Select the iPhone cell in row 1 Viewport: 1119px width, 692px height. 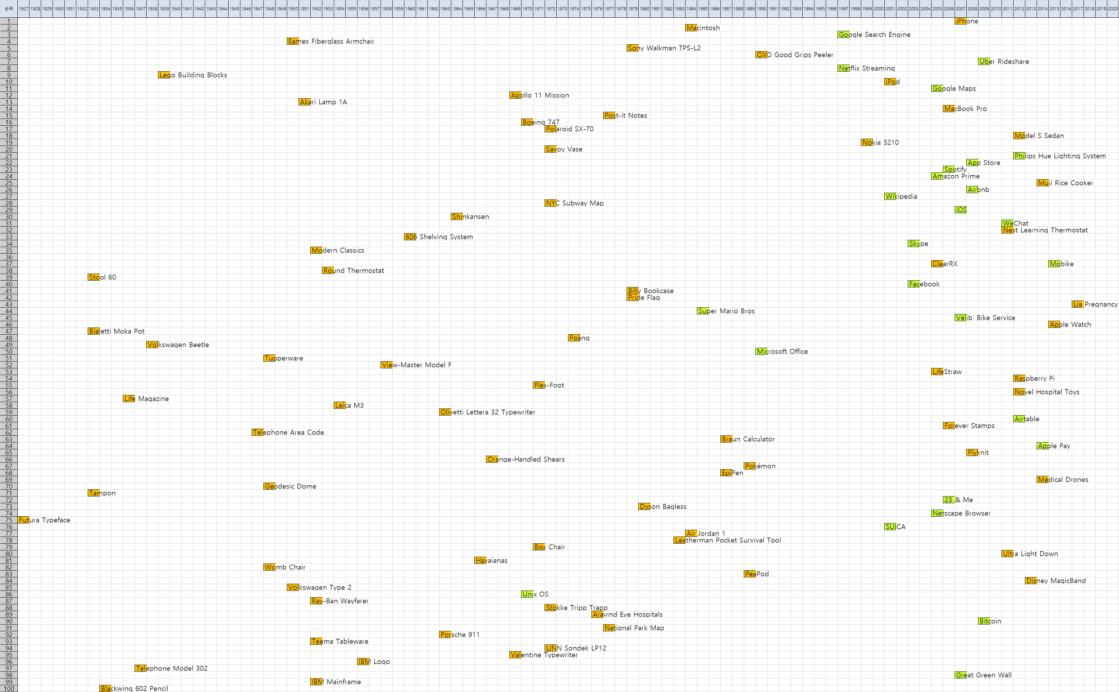pyautogui.click(x=960, y=21)
